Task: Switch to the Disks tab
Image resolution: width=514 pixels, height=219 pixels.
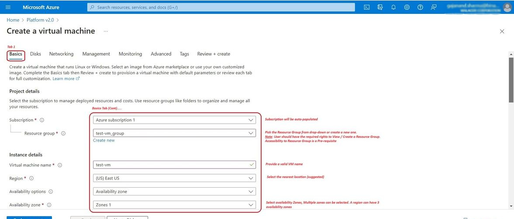Action: coord(35,54)
